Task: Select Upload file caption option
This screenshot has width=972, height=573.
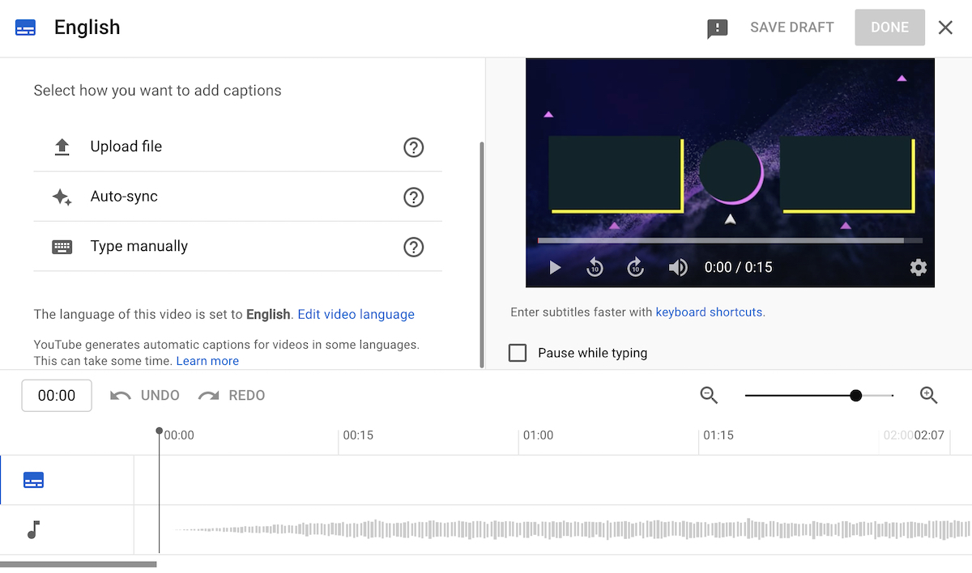Action: [x=126, y=146]
